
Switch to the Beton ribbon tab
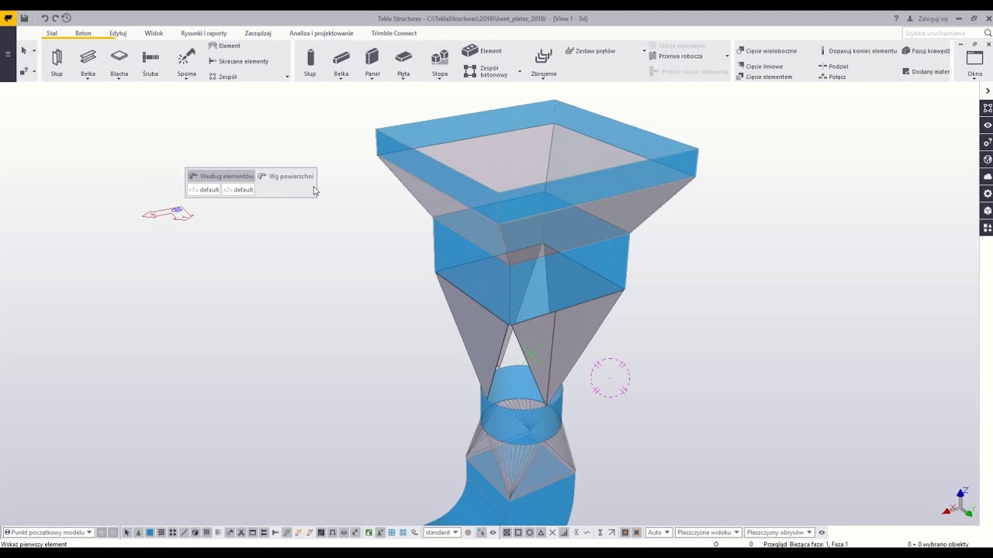pyautogui.click(x=83, y=33)
